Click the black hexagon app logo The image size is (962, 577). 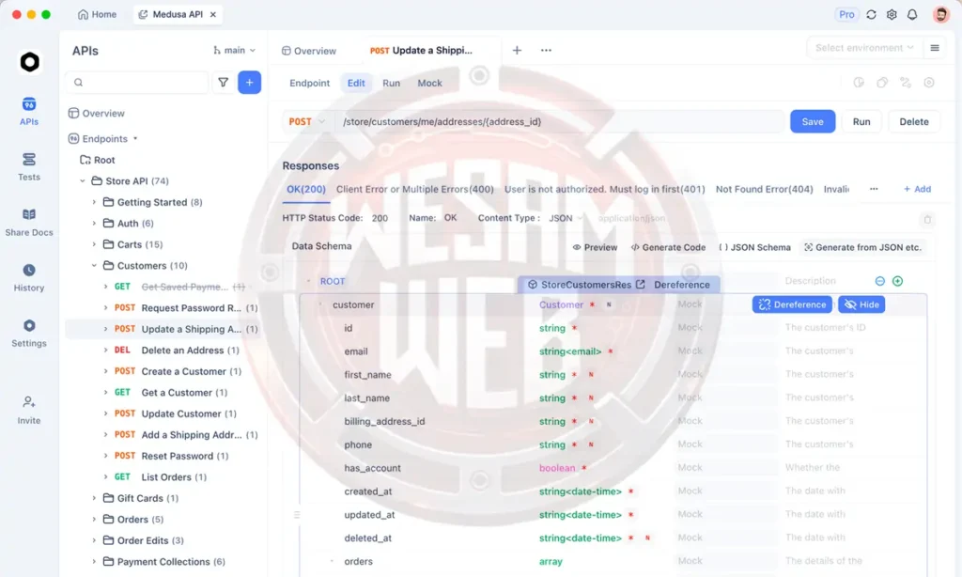coord(29,62)
